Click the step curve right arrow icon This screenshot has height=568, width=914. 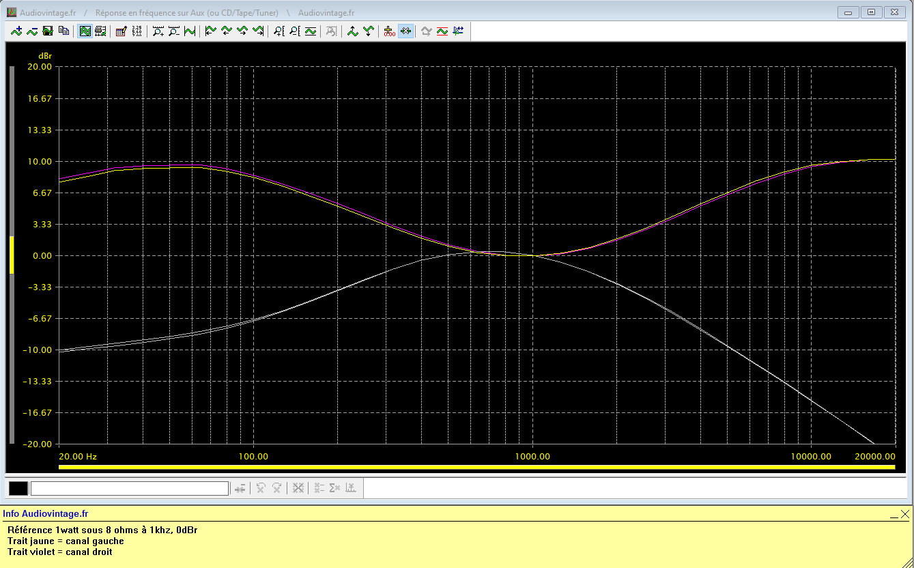242,31
